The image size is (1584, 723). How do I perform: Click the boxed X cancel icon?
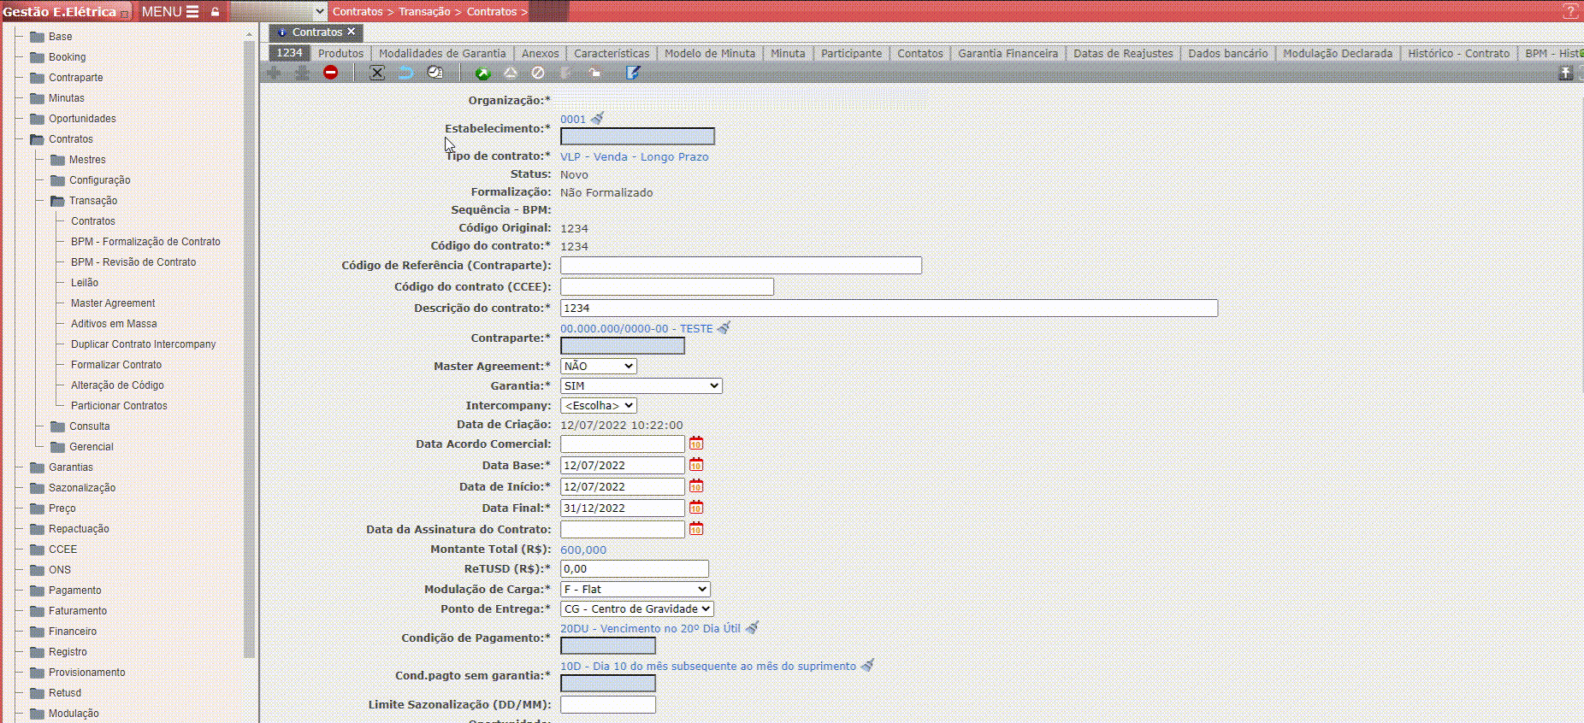click(x=376, y=73)
